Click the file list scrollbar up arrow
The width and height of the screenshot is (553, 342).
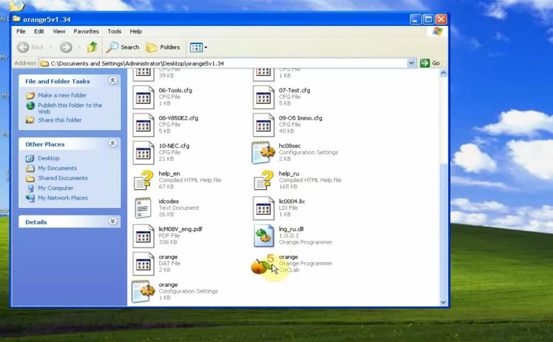click(x=443, y=73)
